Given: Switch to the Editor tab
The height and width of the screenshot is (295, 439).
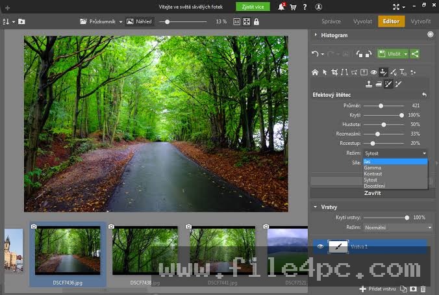Looking at the screenshot, I should 391,21.
